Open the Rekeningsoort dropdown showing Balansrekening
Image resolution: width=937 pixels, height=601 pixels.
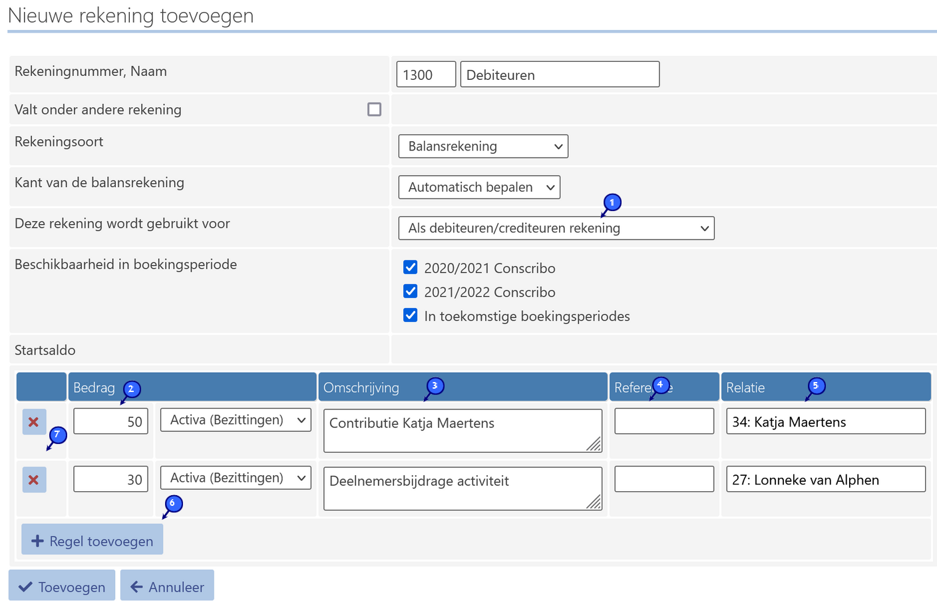tap(483, 146)
